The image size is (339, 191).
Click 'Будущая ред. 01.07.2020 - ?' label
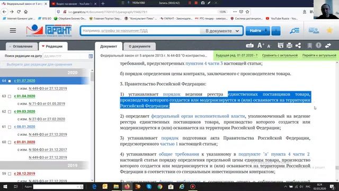(x=237, y=55)
